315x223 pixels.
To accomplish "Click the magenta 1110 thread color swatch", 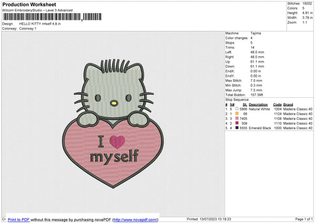I will pos(237,123).
